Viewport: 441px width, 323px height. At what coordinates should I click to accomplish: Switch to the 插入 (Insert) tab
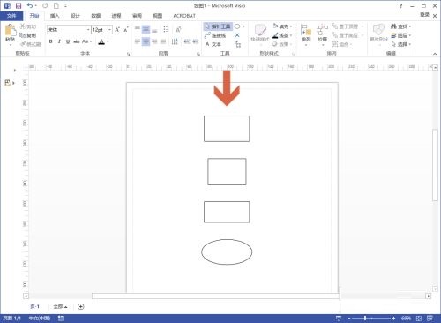click(x=55, y=16)
